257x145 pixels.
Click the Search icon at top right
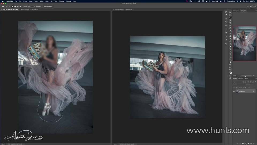pyautogui.click(x=248, y=6)
